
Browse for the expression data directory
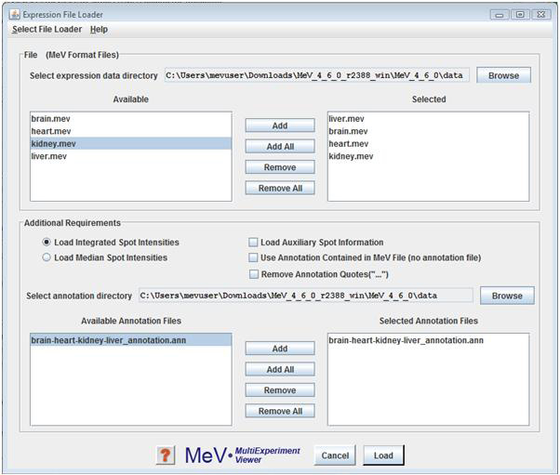[x=503, y=75]
